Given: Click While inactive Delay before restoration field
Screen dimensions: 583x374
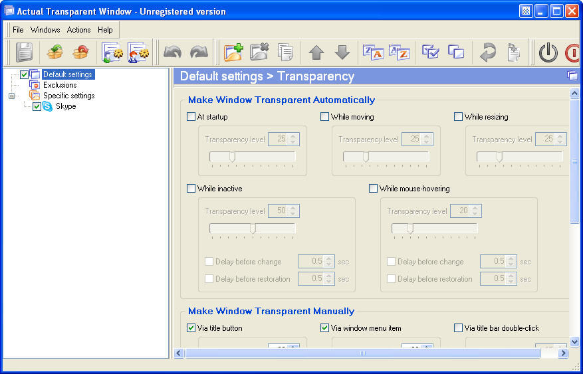Looking at the screenshot, I should click(316, 278).
